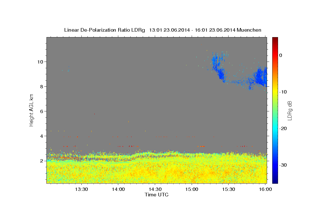The image size is (330, 220).
Task: Click the colorbar value -30
Action: (x=283, y=165)
